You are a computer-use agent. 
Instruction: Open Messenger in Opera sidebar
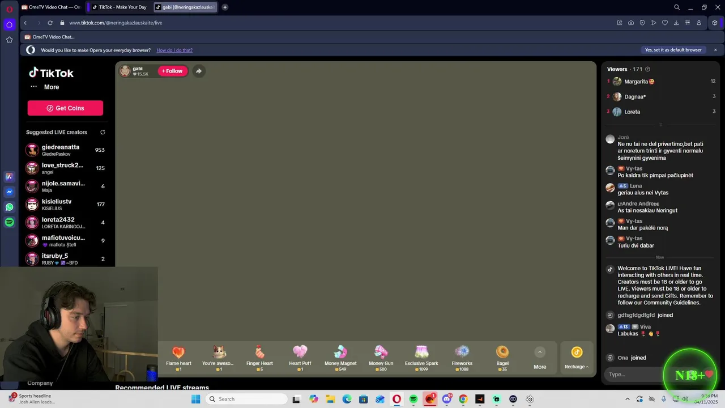(x=9, y=192)
